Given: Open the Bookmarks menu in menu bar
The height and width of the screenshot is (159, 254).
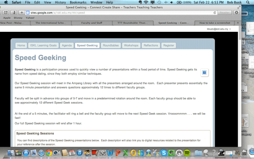Looking at the screenshot, I should coord(78,2).
